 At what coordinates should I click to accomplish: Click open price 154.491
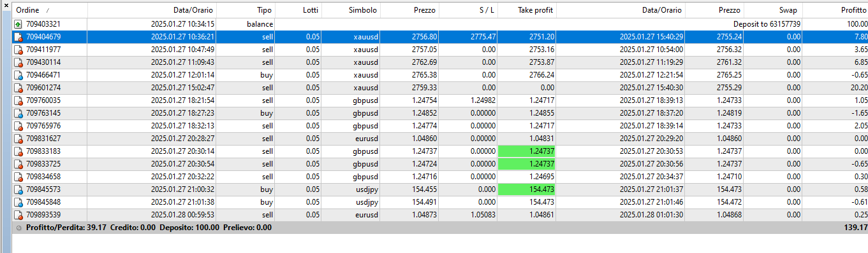tap(425, 202)
